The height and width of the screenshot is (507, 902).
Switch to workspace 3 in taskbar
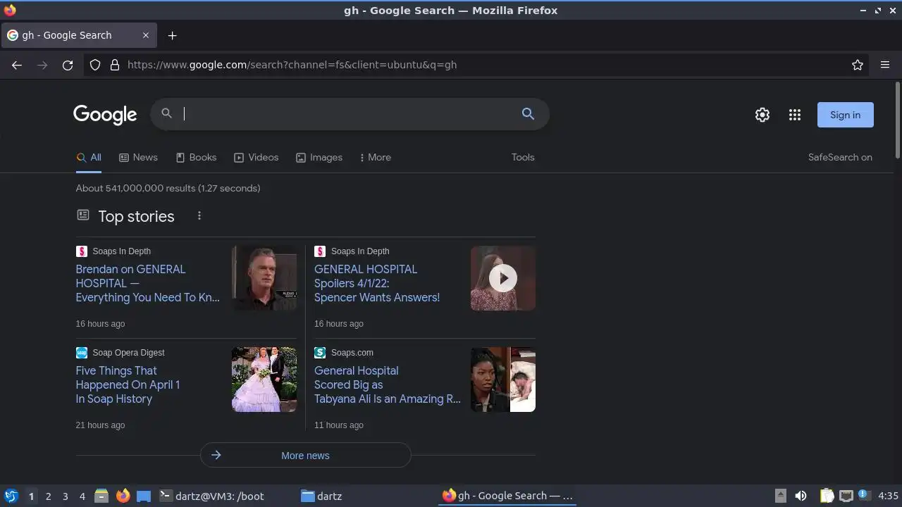coord(65,496)
